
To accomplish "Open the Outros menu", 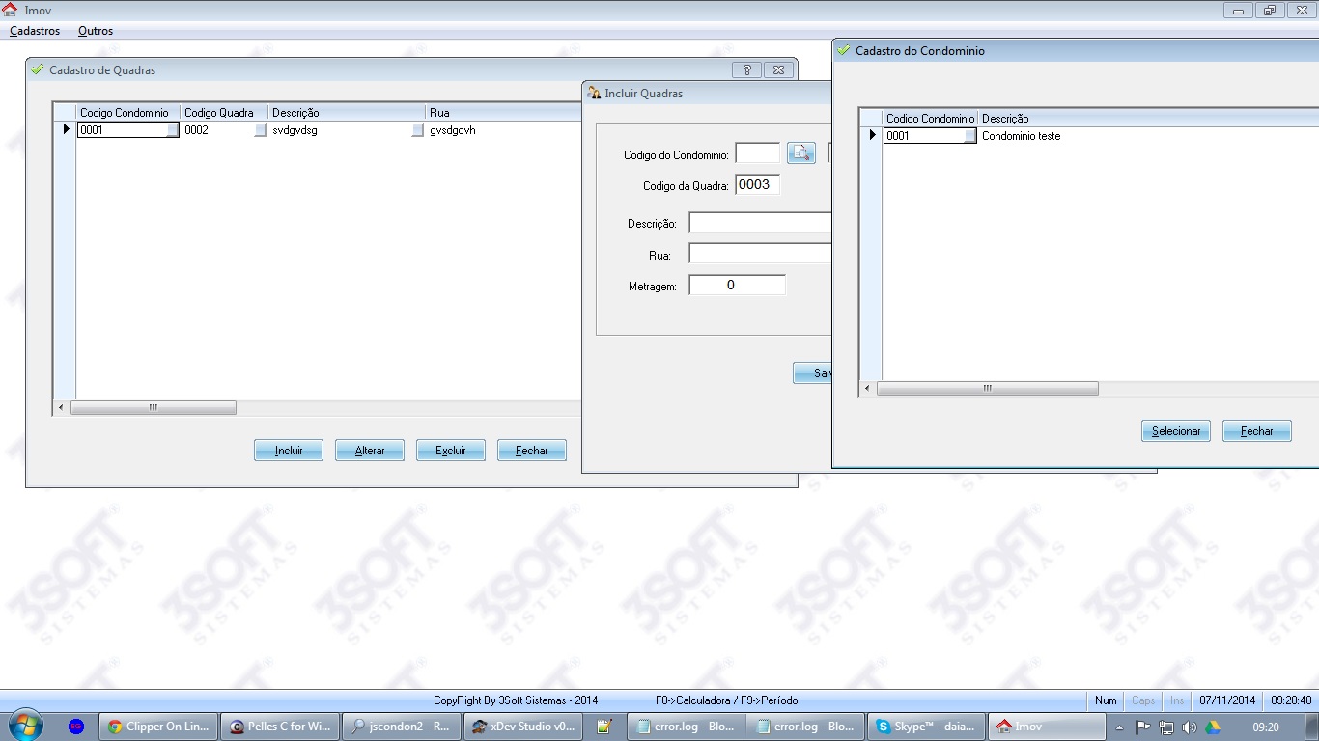I will [x=96, y=31].
